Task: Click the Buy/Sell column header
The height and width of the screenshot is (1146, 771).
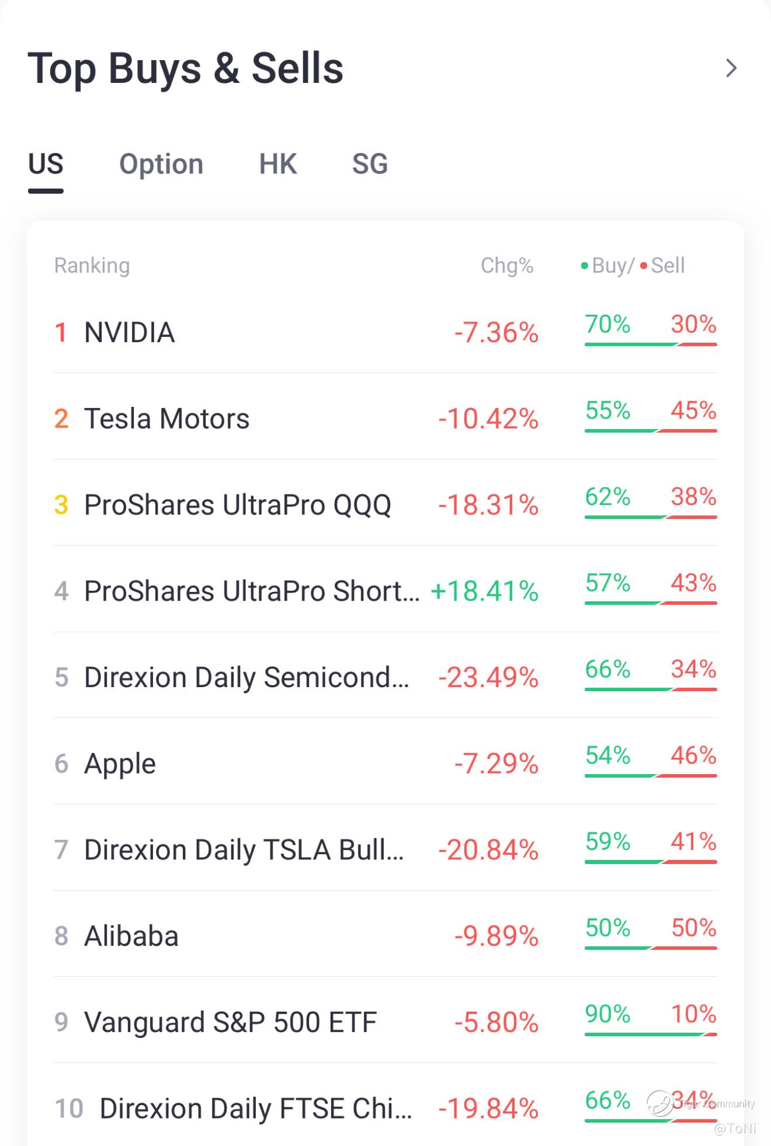Action: pos(633,266)
